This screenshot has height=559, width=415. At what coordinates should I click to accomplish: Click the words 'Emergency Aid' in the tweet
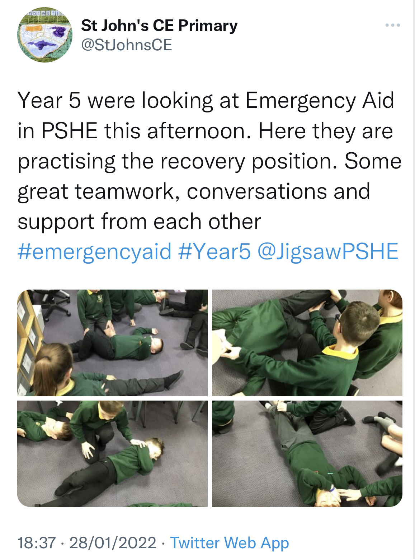320,101
